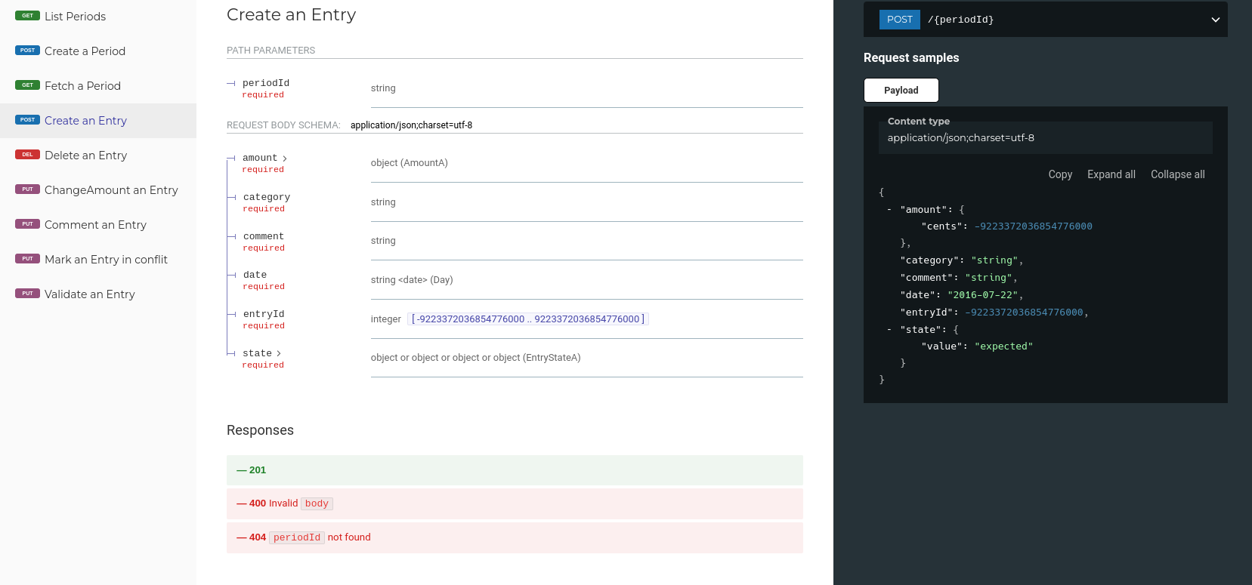
Task: Expand the 400 Invalid body response
Action: (515, 503)
